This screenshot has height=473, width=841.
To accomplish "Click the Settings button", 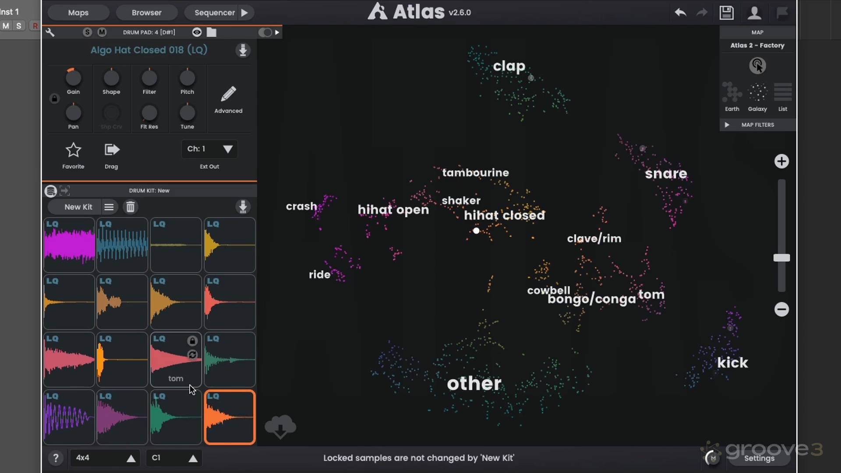I will click(759, 458).
